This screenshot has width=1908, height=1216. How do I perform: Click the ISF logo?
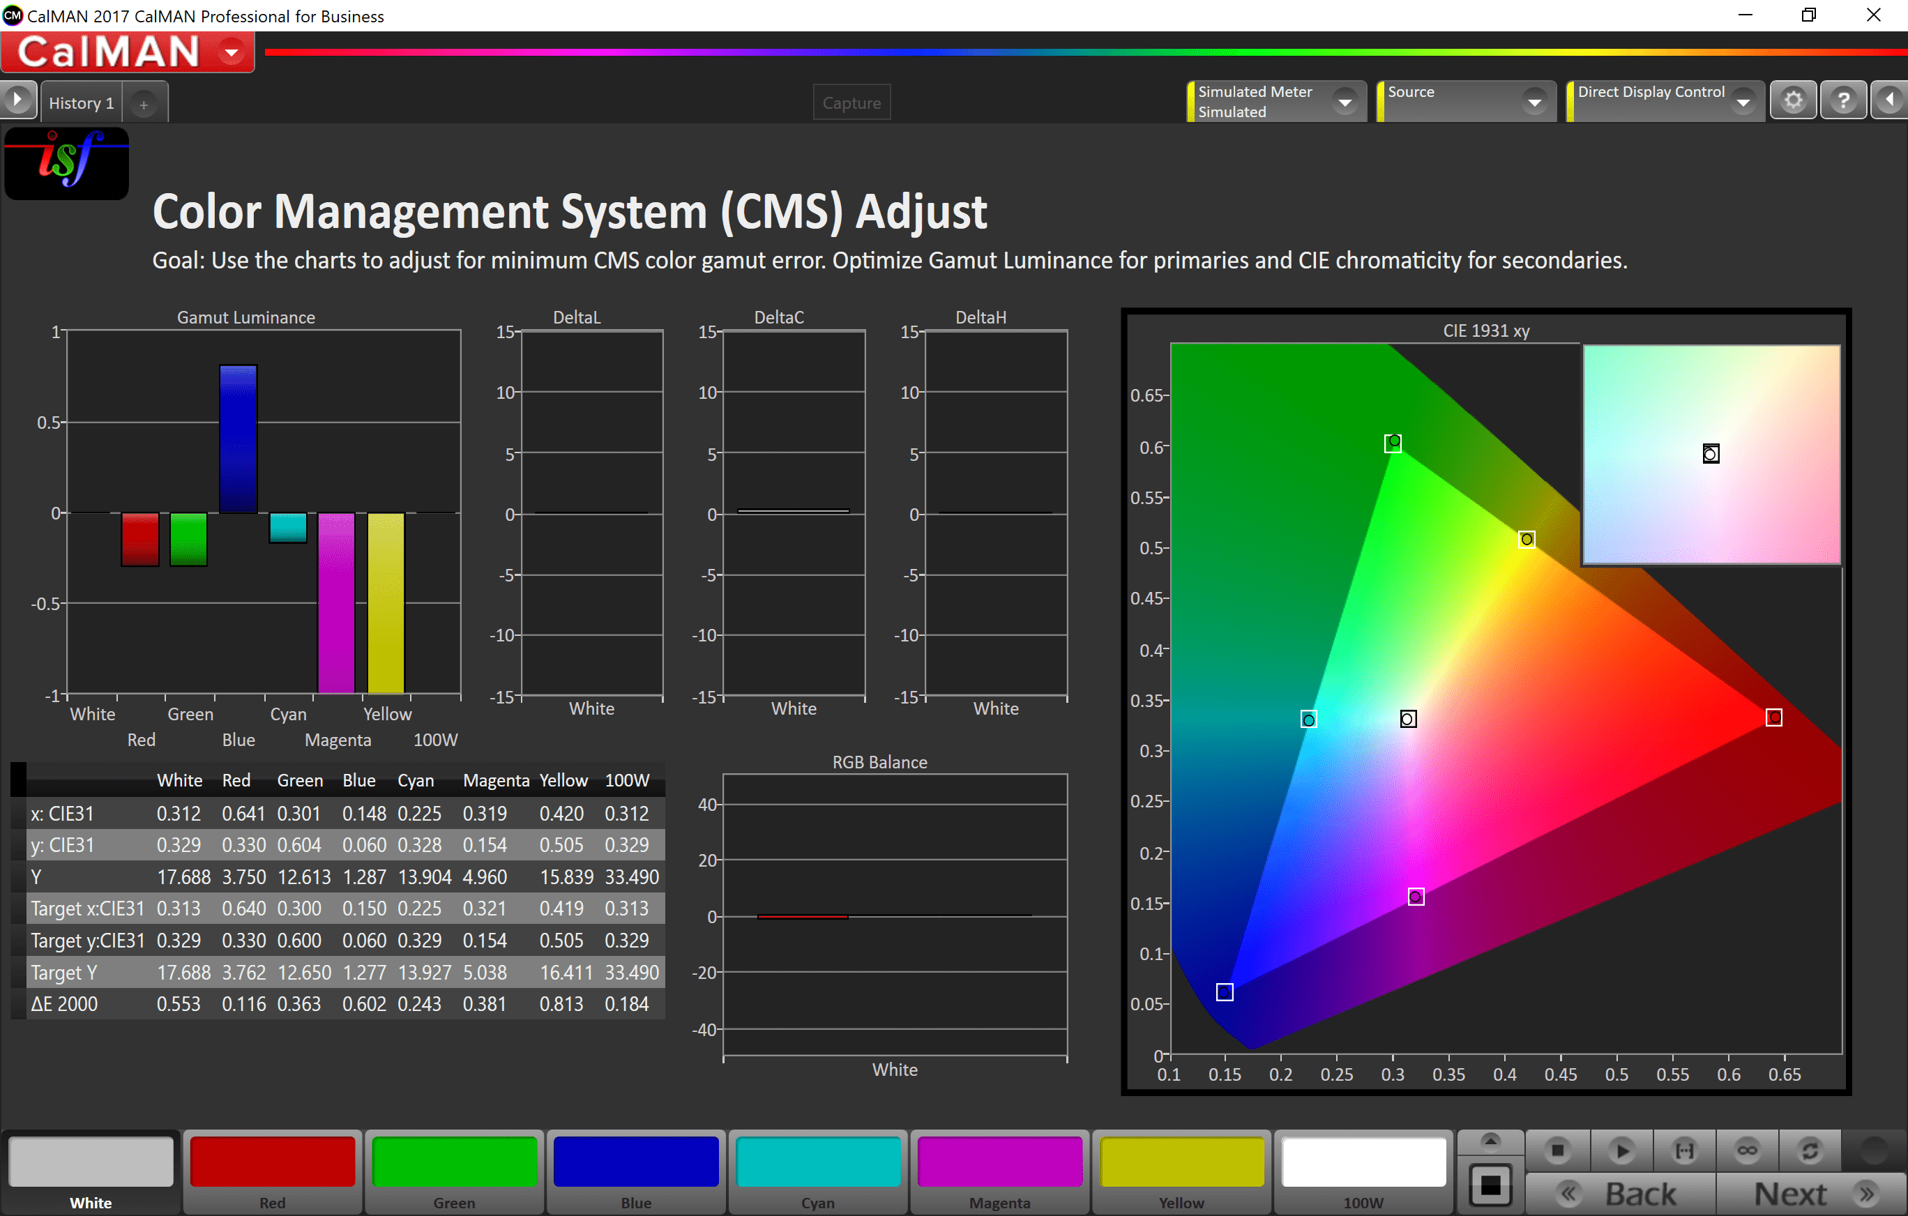[66, 163]
